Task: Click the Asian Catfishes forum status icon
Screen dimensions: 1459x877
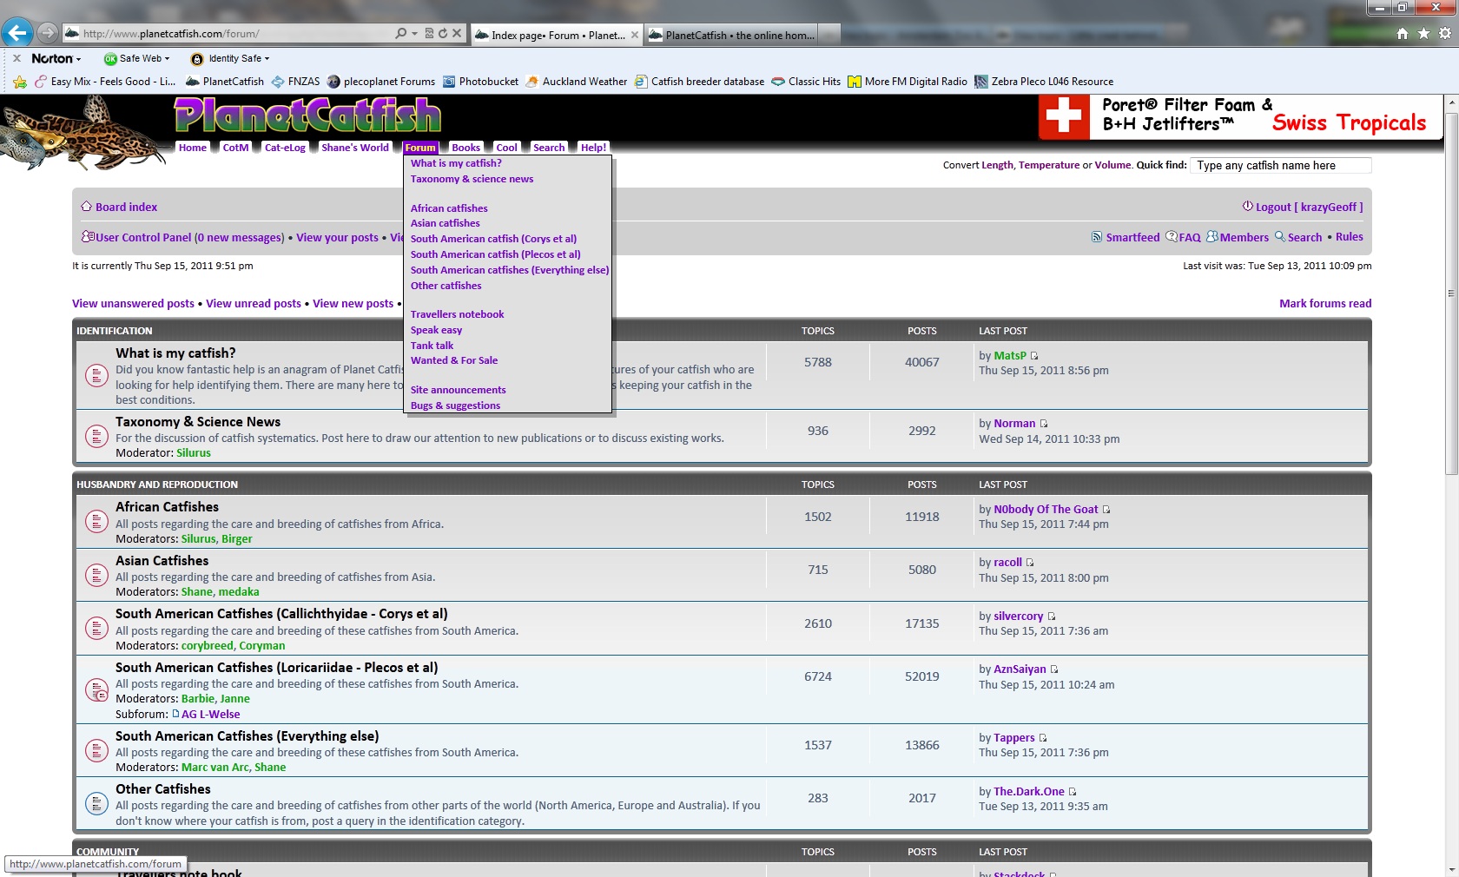Action: click(96, 575)
